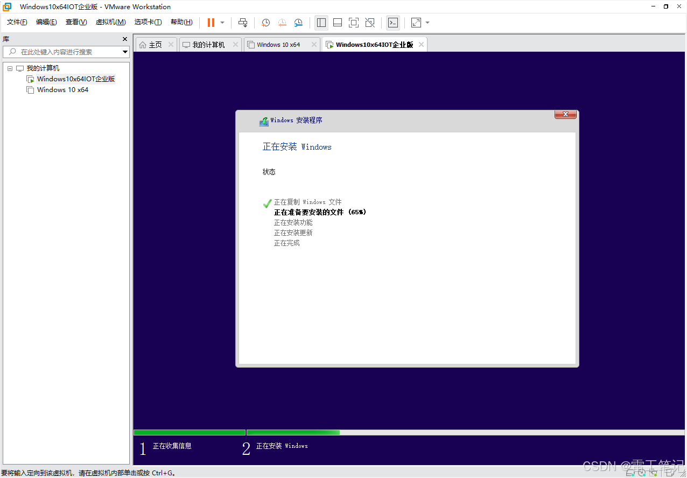Image resolution: width=687 pixels, height=478 pixels.
Task: Click the revert to snapshot icon
Action: 282,23
